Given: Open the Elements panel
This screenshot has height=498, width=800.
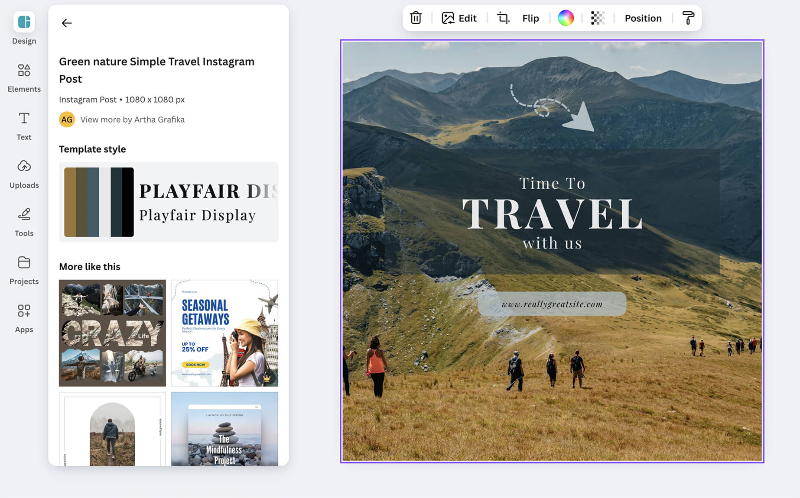Looking at the screenshot, I should pos(24,78).
